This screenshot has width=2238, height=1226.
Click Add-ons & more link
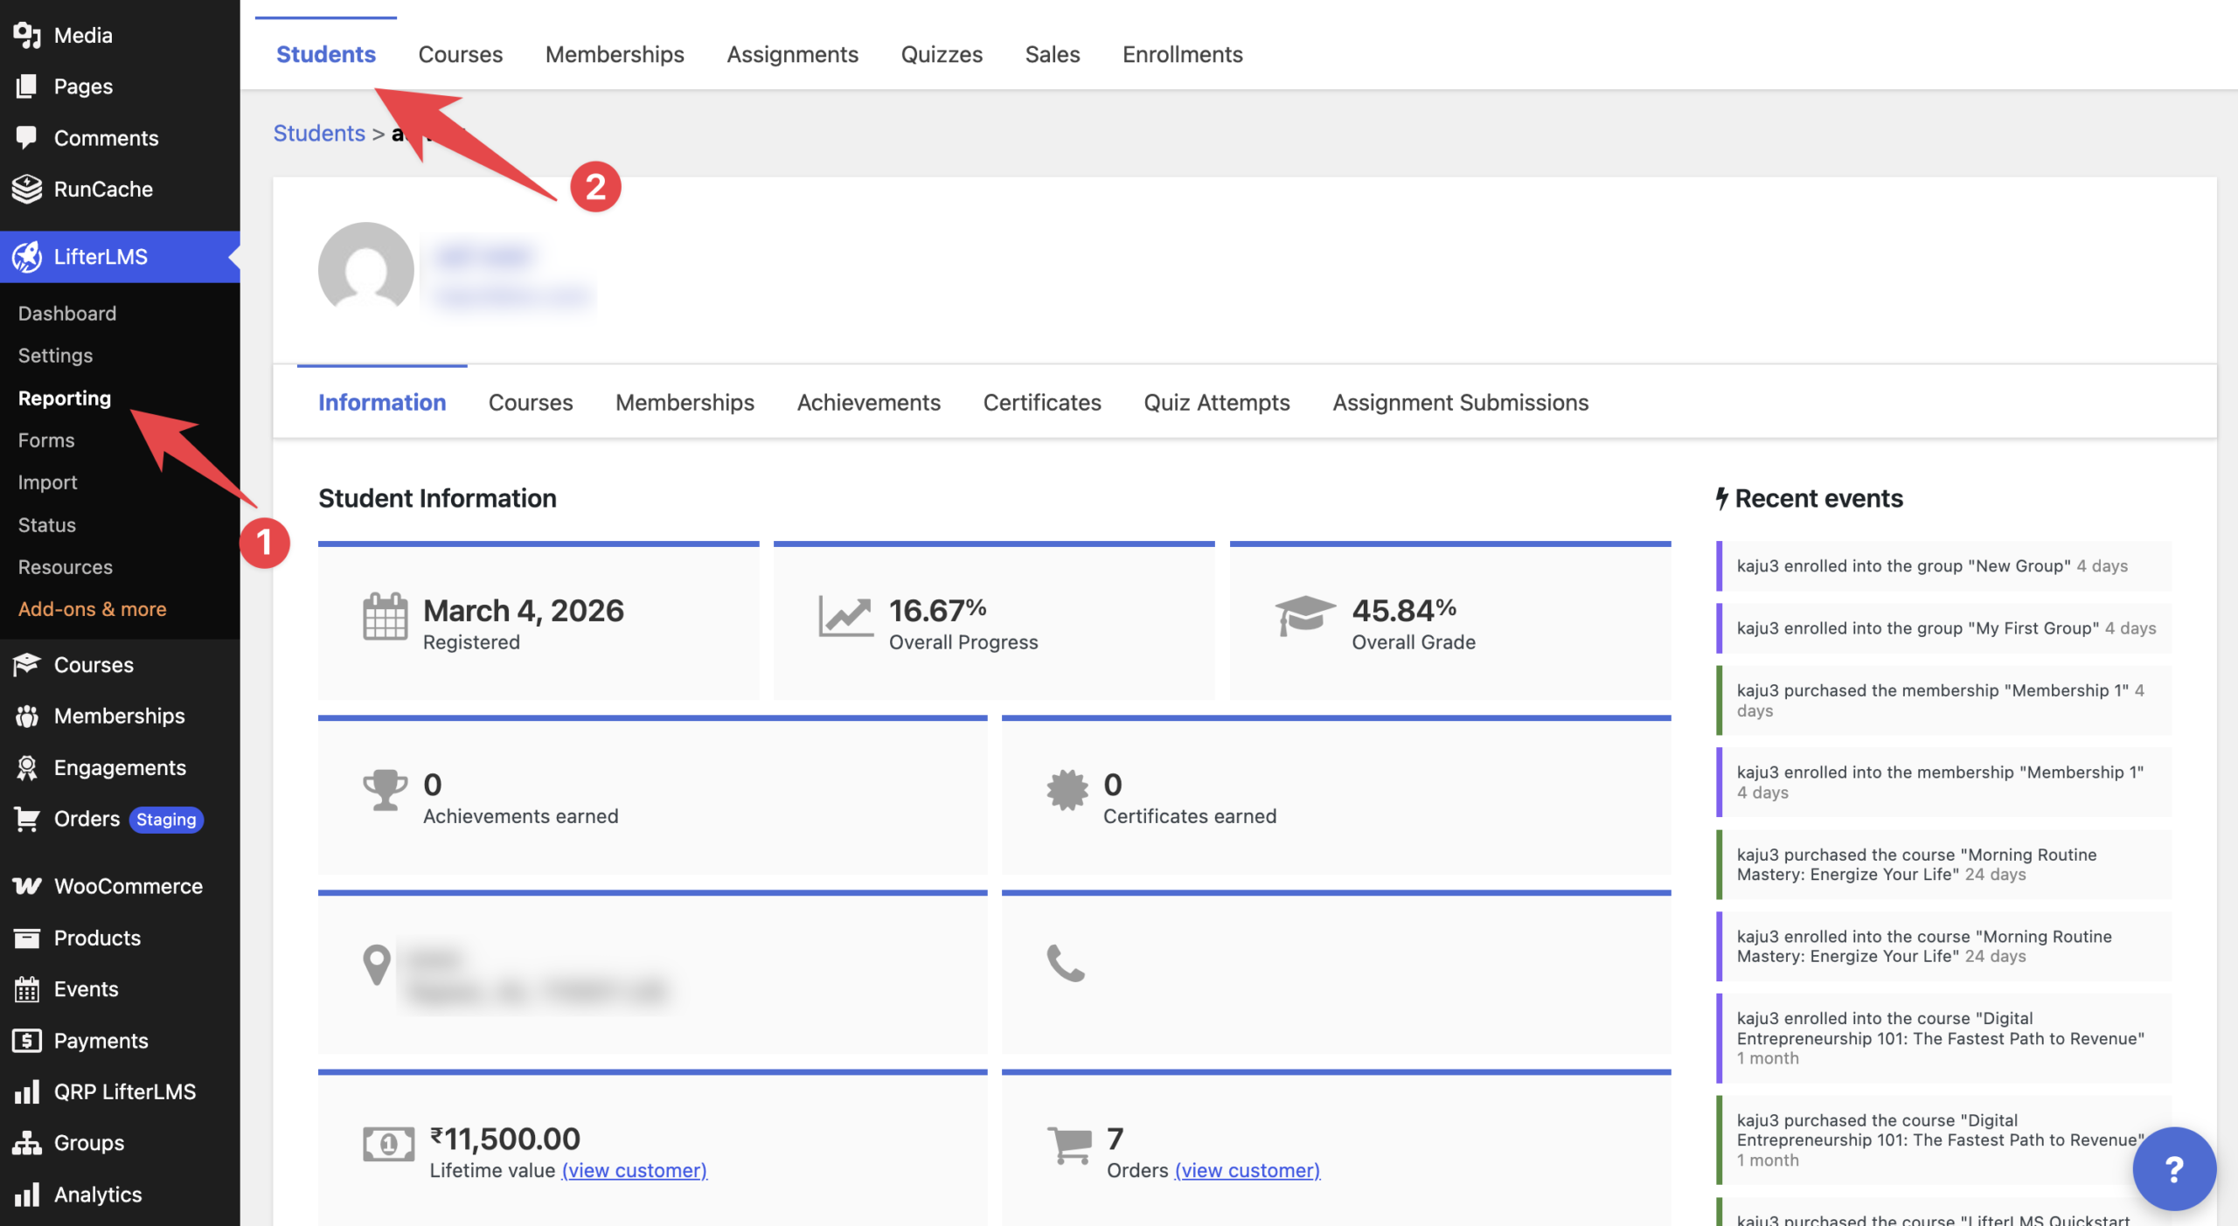[x=92, y=608]
